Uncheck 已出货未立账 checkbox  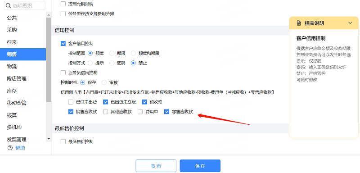(x=106, y=102)
